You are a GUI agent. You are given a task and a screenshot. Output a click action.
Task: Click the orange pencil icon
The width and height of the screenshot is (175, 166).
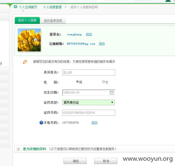pyautogui.click(x=25, y=62)
